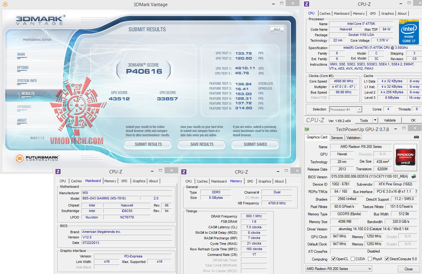Click the memory size value '8 GBytes'
Image resolution: width=422 pixels, height=274 pixels.
[x=216, y=198]
